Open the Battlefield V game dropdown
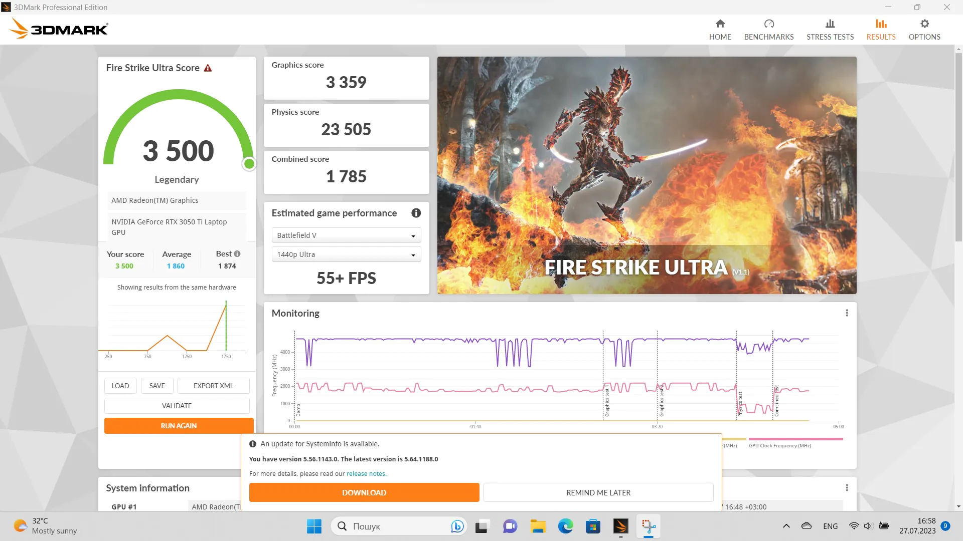Viewport: 963px width, 541px height. [x=346, y=235]
